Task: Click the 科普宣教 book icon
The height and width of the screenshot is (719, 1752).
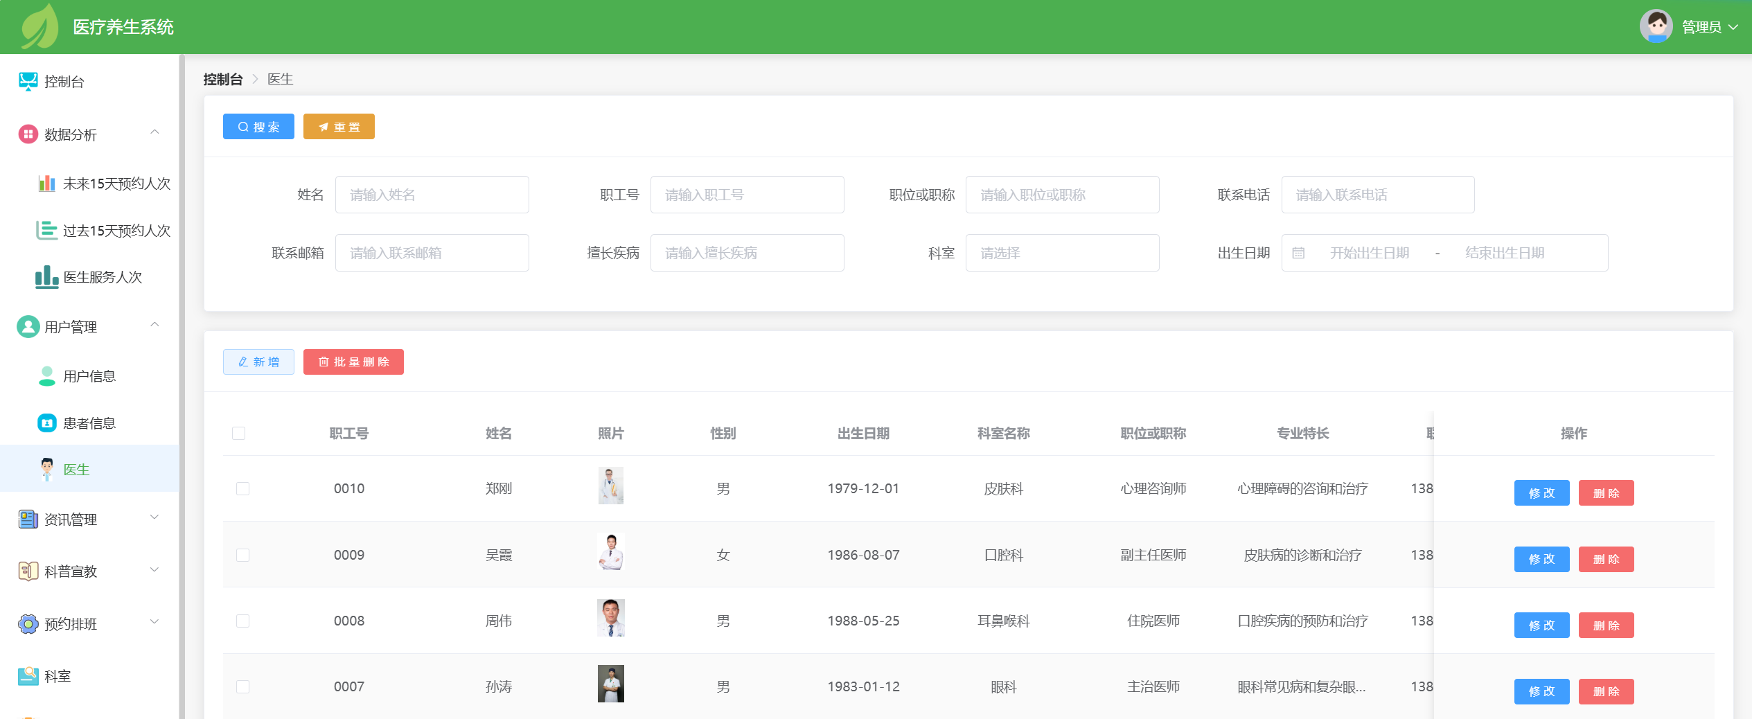Action: click(x=28, y=571)
